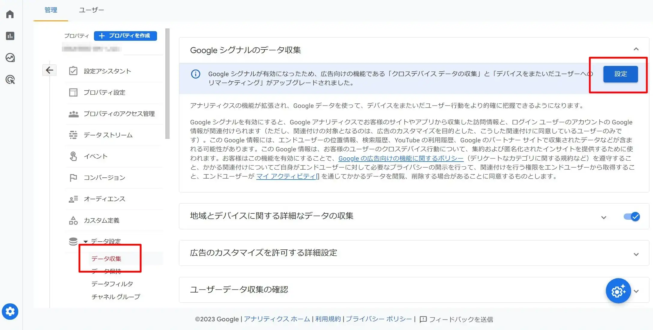Click the floating blue sparkle gear button
This screenshot has width=653, height=330.
[618, 291]
